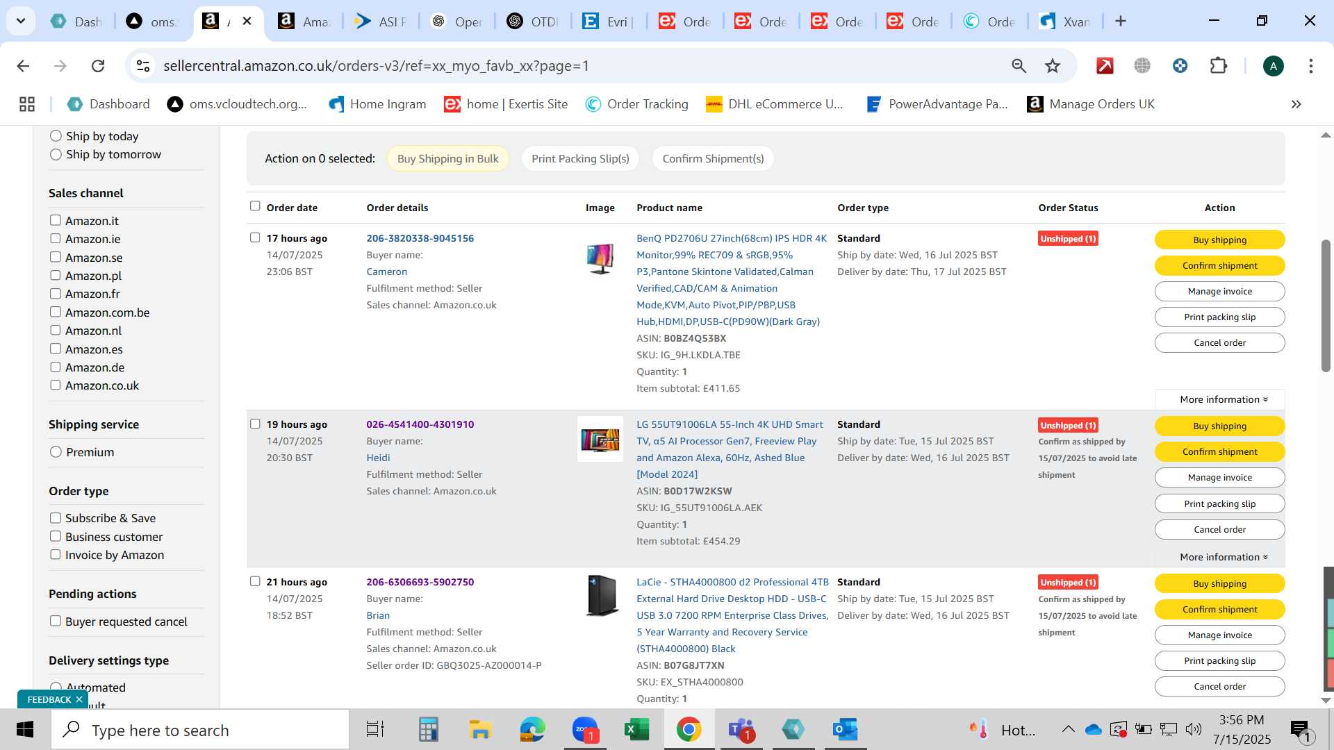Confirm shipment for LG TV order
This screenshot has width=1334, height=750.
pos(1219,451)
